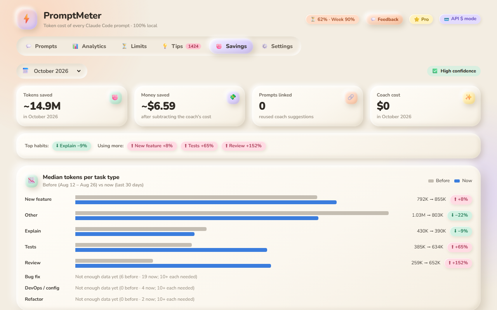
Task: Click the calendar icon next to October 2026
Action: click(26, 71)
